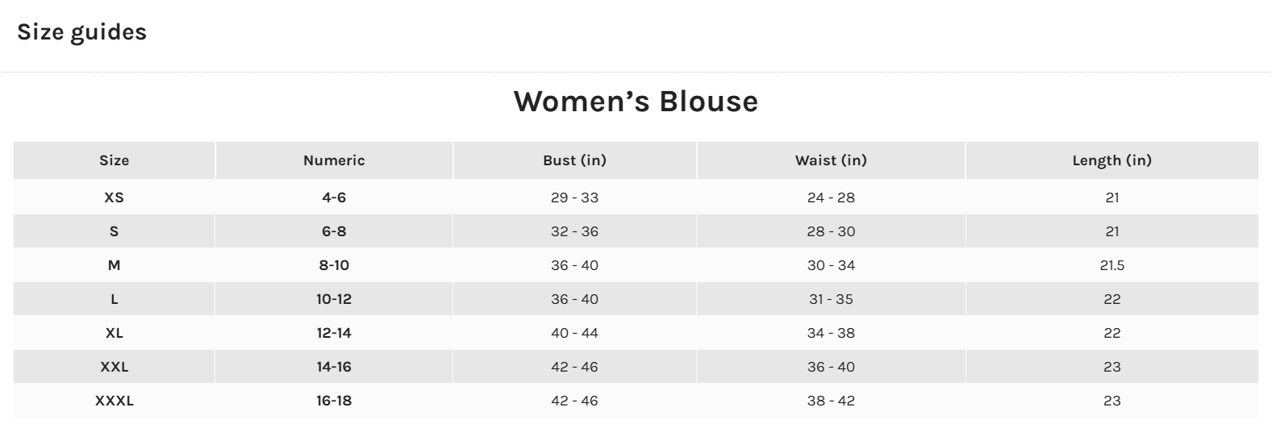1272x424 pixels.
Task: Select the Bust (in) column header
Action: click(x=574, y=160)
